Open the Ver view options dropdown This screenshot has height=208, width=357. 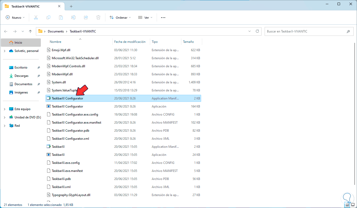(x=145, y=17)
